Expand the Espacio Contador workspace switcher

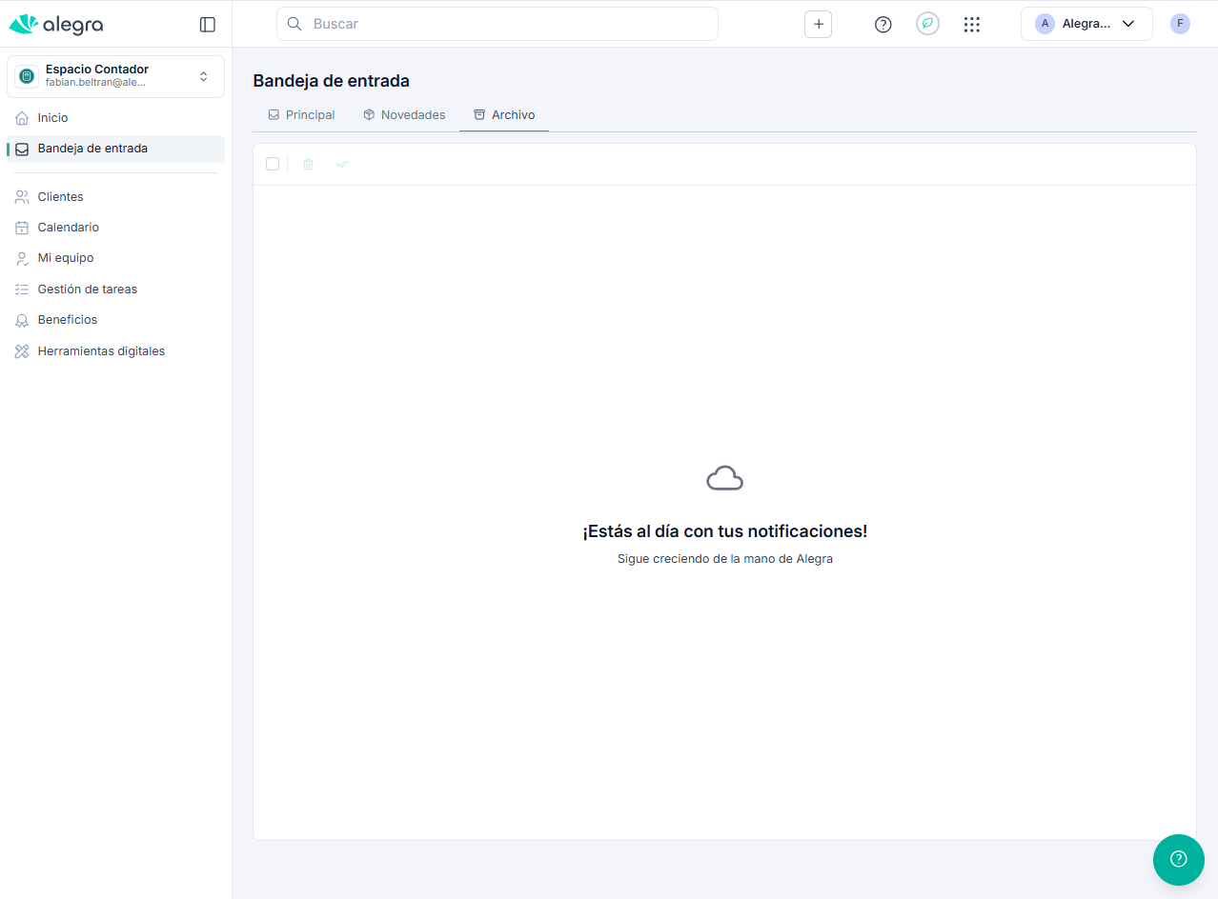coord(203,76)
